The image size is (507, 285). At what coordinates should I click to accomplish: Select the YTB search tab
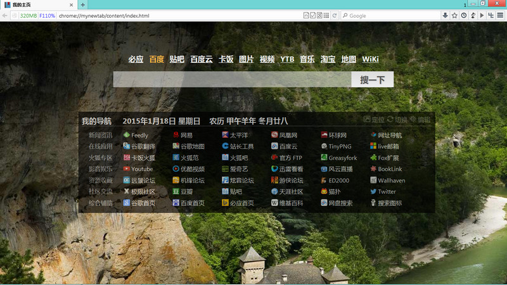click(288, 60)
